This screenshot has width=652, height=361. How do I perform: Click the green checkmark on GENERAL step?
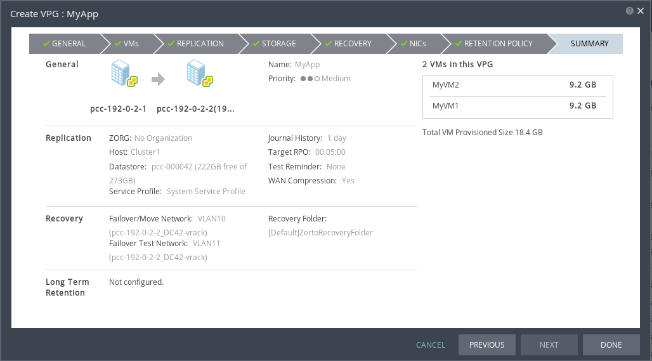(x=46, y=44)
